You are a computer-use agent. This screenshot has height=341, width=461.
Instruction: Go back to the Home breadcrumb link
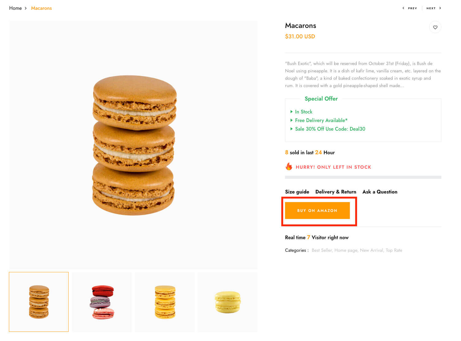pyautogui.click(x=15, y=8)
